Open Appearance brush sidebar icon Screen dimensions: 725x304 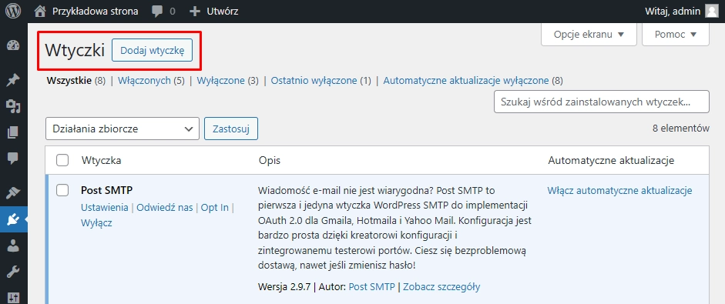click(x=13, y=192)
